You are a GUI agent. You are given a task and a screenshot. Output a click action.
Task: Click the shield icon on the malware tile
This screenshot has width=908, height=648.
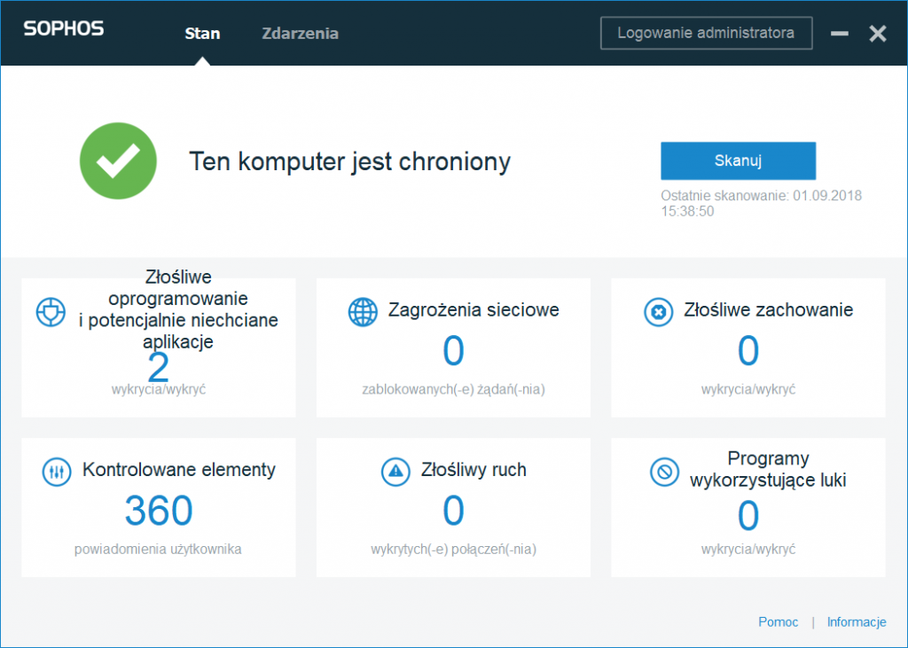click(51, 311)
